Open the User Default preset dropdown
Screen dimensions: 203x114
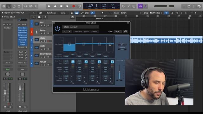pos(81,27)
